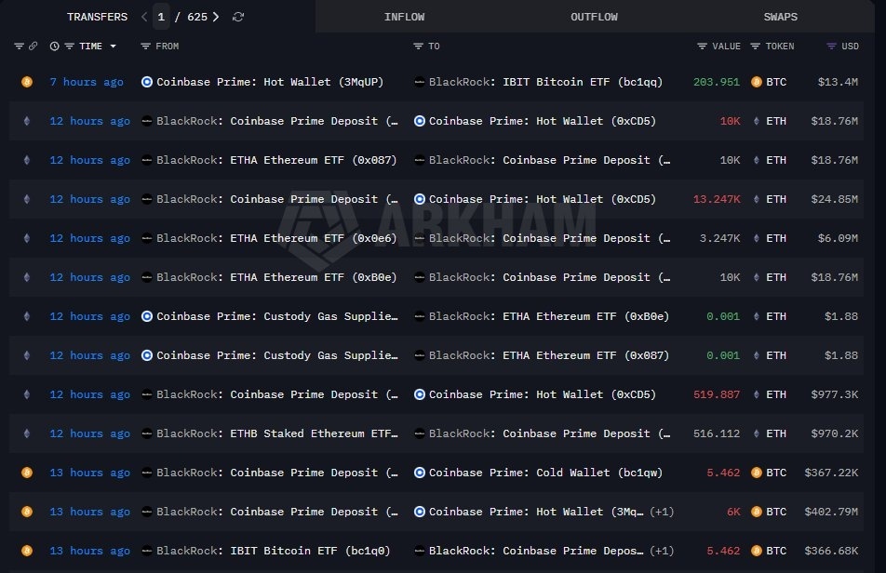
Task: Open recipient BlackRock: ETHA Ethereum ETF (0xB0e)
Action: tap(549, 316)
